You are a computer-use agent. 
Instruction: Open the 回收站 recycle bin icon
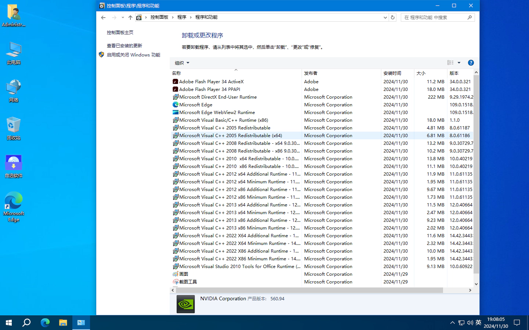click(x=14, y=129)
